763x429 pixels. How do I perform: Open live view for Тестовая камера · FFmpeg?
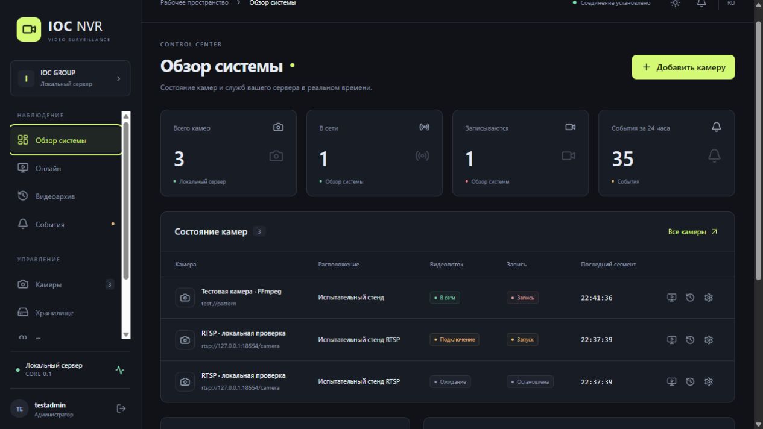[671, 298]
